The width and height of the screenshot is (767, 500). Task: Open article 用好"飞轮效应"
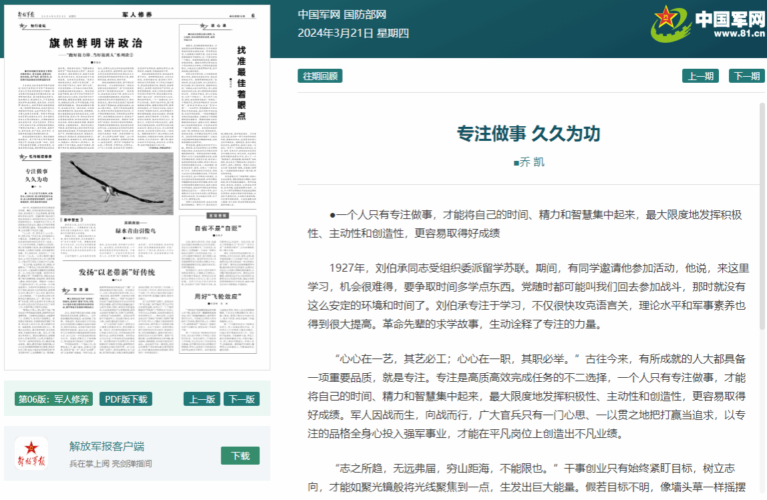coord(217,296)
